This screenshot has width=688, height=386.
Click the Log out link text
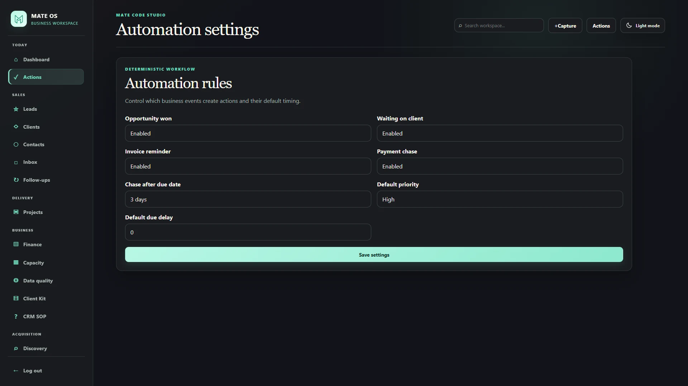click(x=33, y=371)
